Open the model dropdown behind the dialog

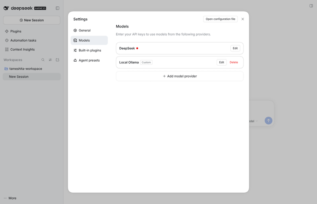(254, 121)
